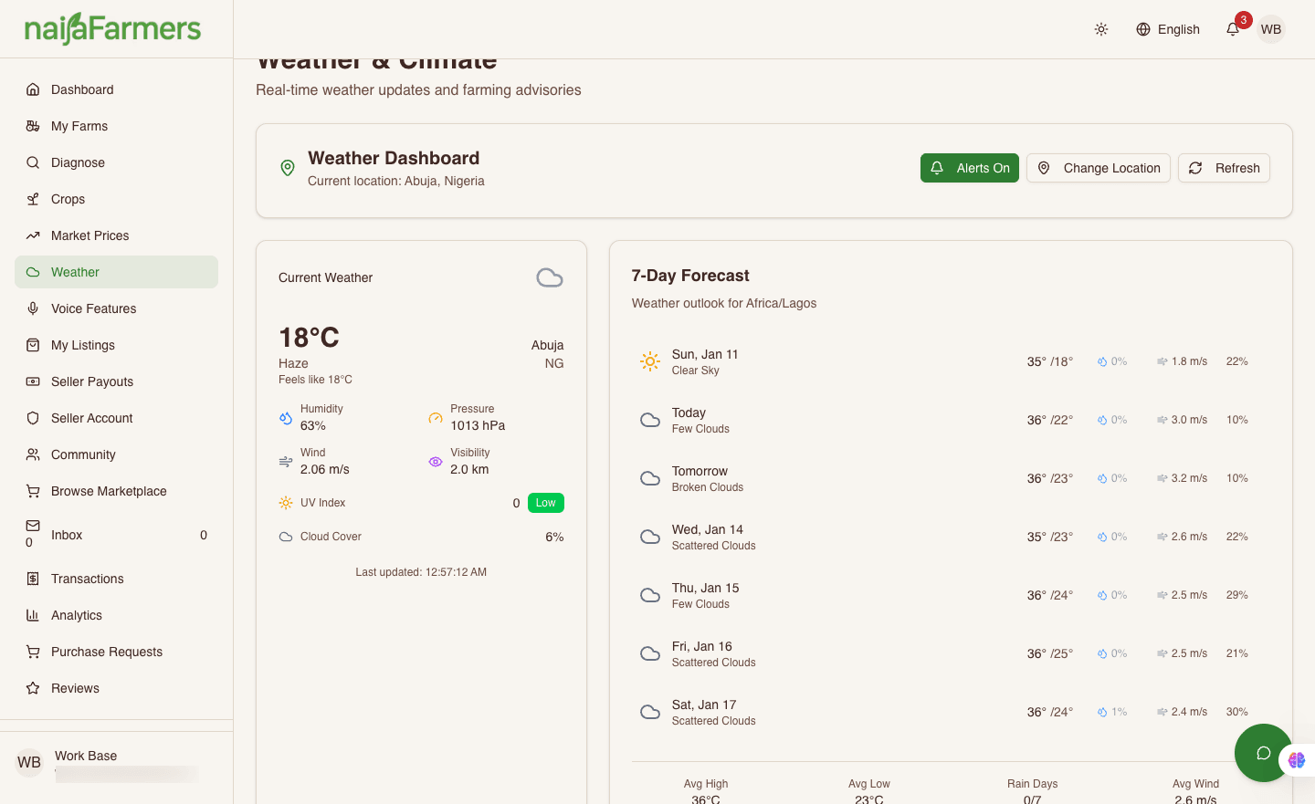Image resolution: width=1315 pixels, height=804 pixels.
Task: Click the naijaFarmers logo
Action: tap(112, 29)
